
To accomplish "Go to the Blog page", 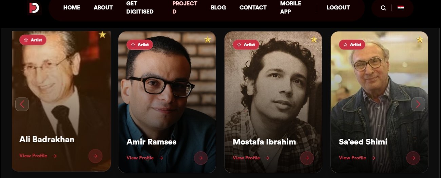I will (218, 7).
